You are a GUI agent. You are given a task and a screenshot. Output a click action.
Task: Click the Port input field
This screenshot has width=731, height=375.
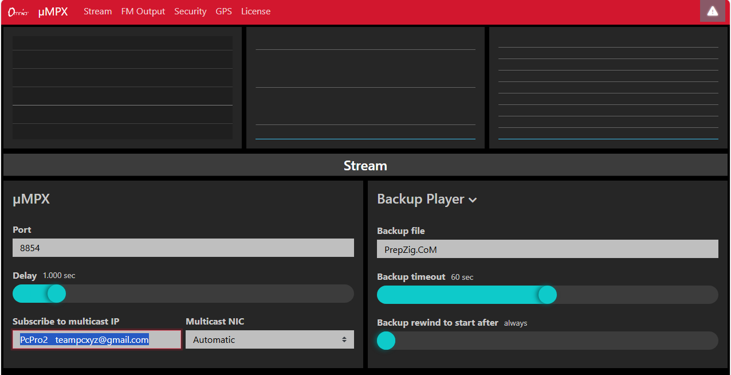pyautogui.click(x=183, y=248)
